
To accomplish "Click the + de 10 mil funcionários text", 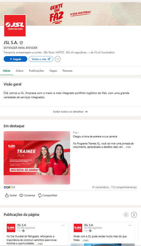I will (102, 52).
